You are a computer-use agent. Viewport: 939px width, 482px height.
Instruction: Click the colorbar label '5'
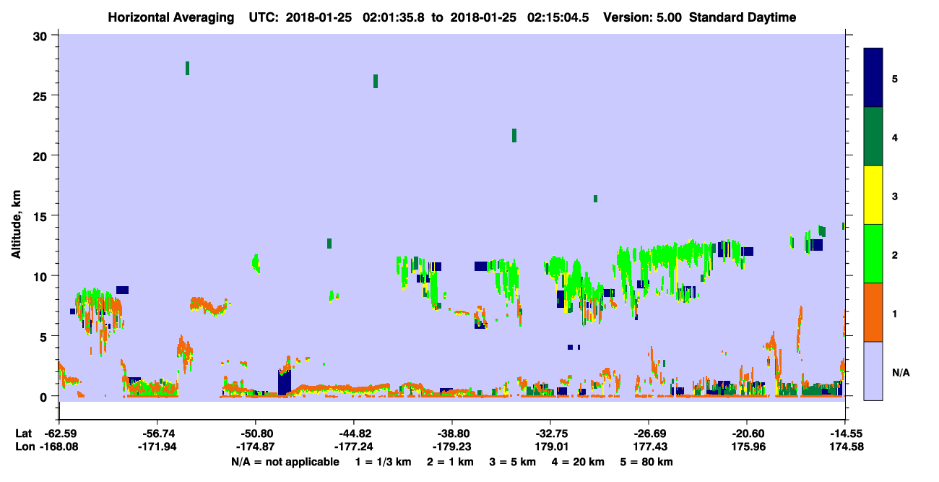click(x=895, y=78)
